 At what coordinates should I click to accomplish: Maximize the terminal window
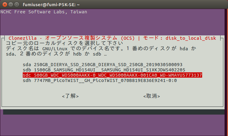(x=17, y=4)
